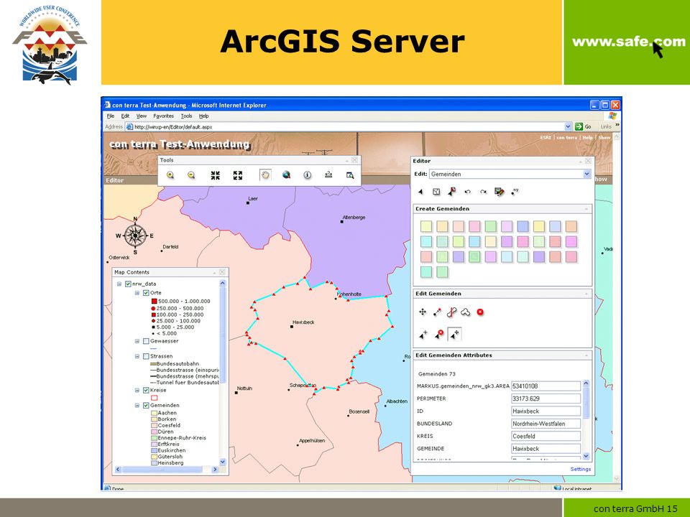The width and height of the screenshot is (690, 517).
Task: Undo the last edit in Editor
Action: click(467, 192)
